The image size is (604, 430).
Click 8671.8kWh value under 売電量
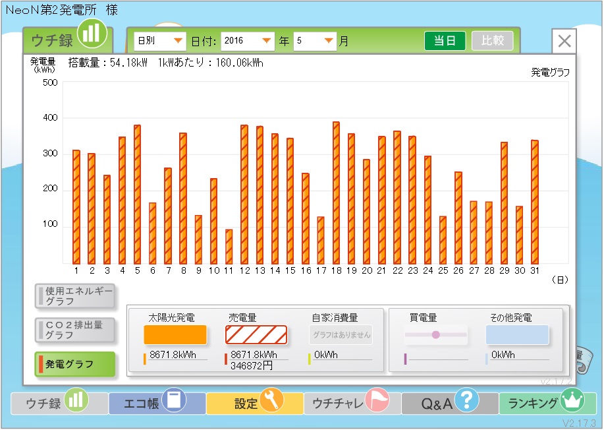click(254, 354)
